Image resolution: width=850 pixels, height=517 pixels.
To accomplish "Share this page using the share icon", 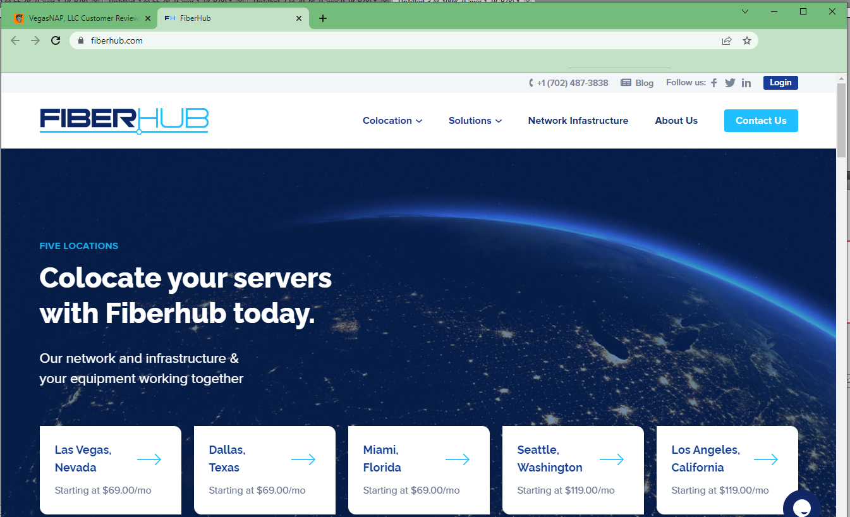I will [x=727, y=40].
